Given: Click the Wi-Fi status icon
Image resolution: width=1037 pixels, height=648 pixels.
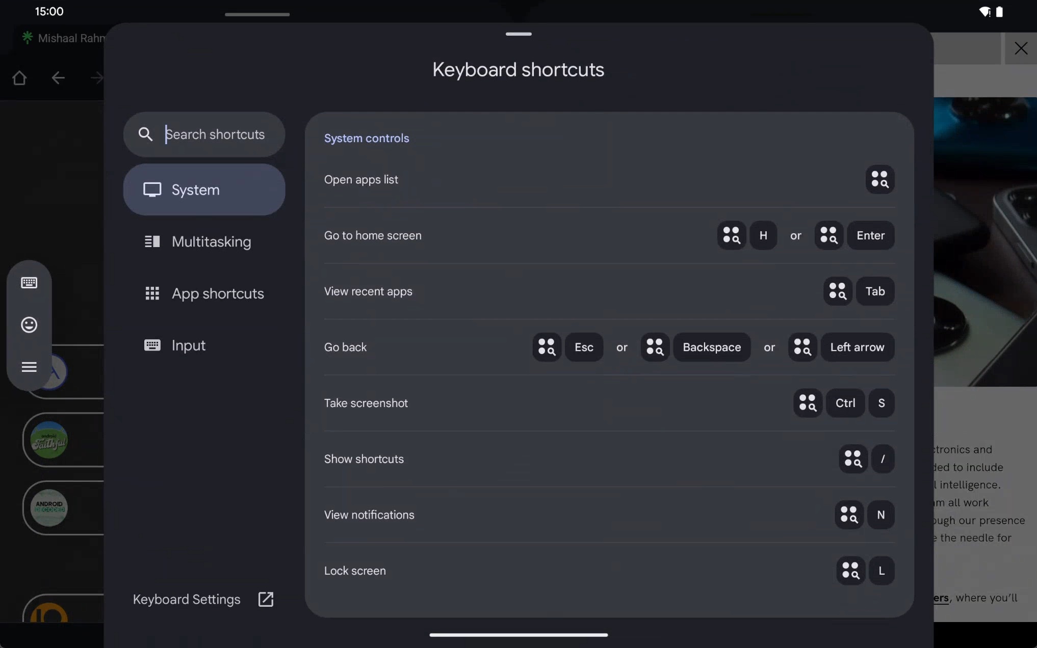Looking at the screenshot, I should coord(984,12).
